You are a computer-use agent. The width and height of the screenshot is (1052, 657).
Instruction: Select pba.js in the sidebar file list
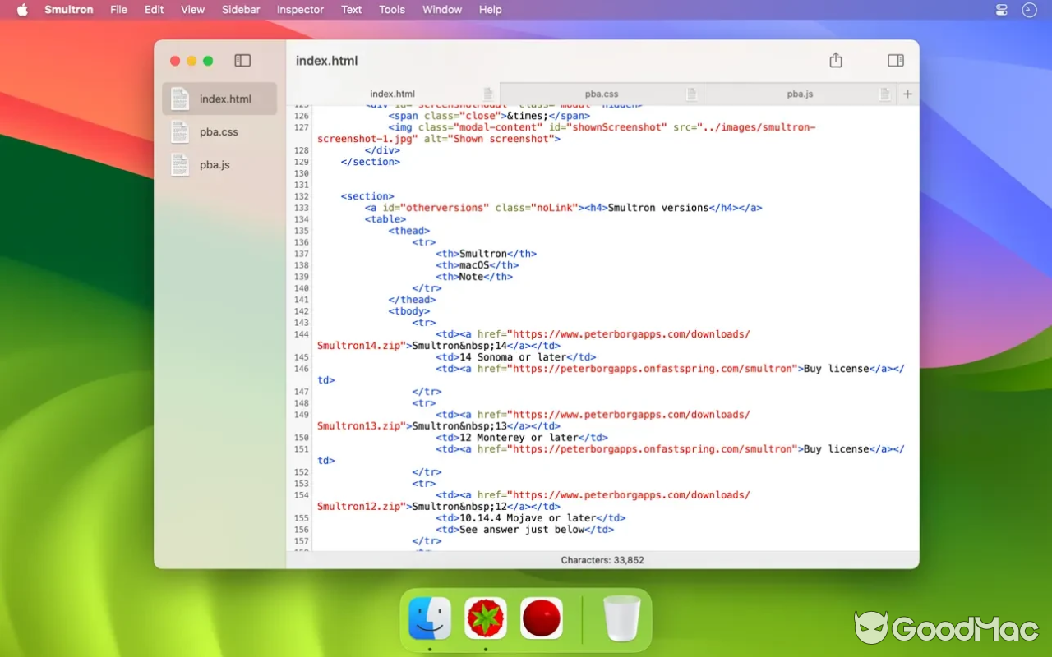point(215,164)
